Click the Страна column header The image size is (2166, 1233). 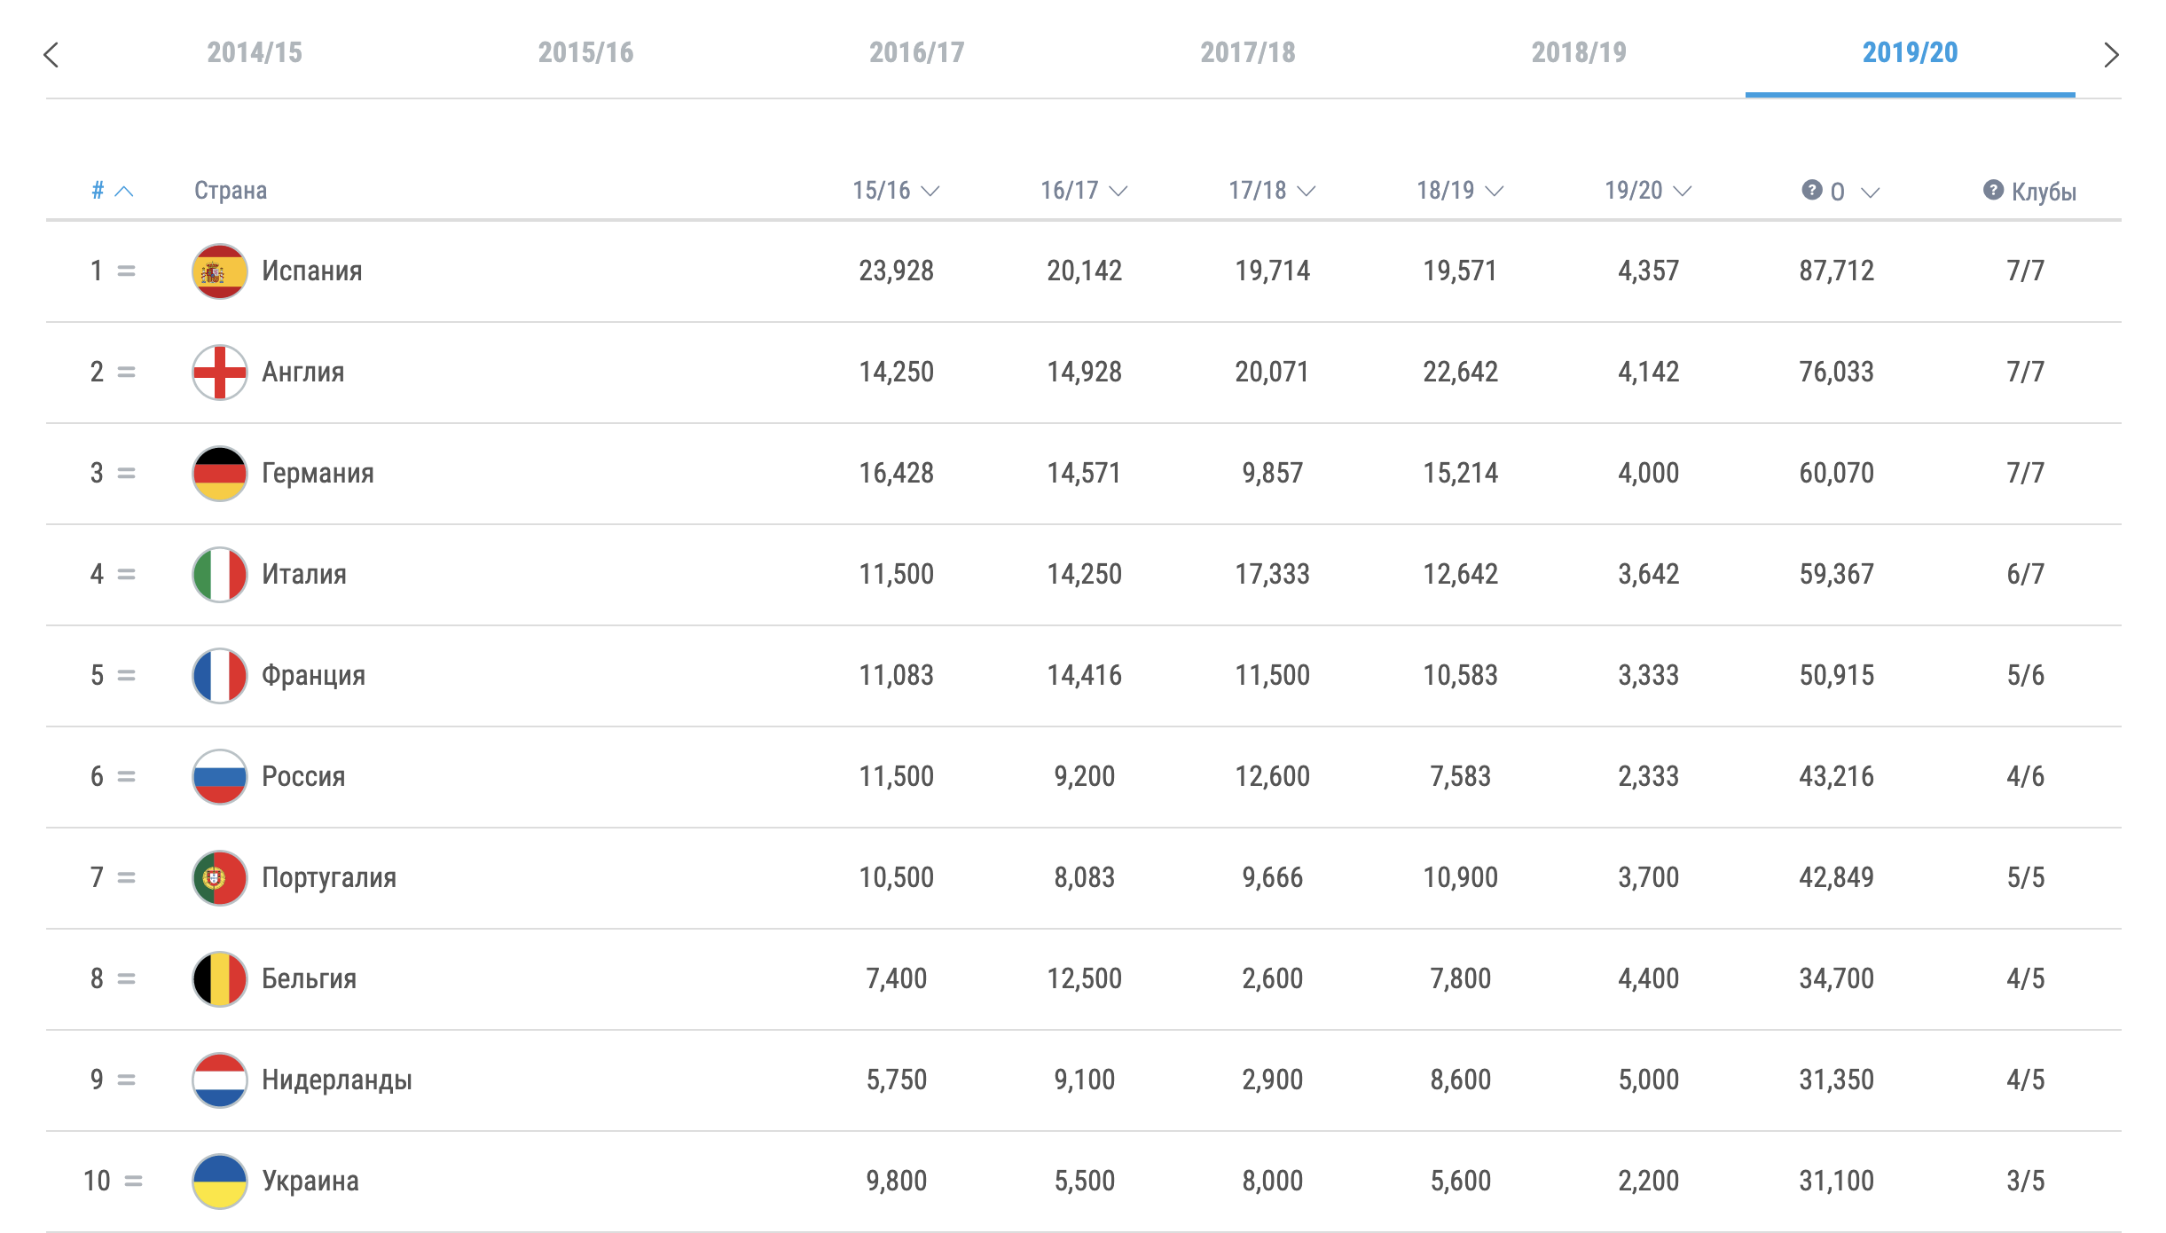231,191
